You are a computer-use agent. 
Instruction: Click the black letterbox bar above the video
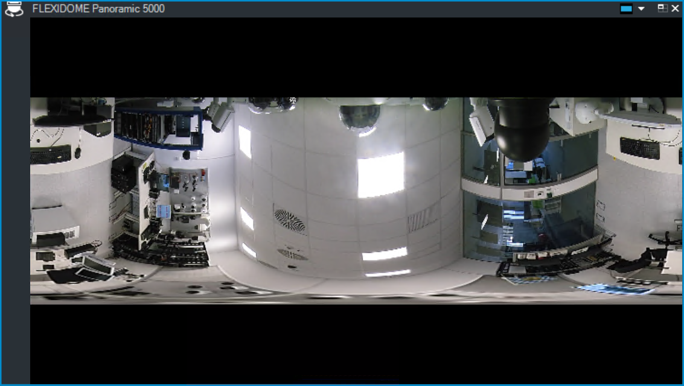coord(356,57)
